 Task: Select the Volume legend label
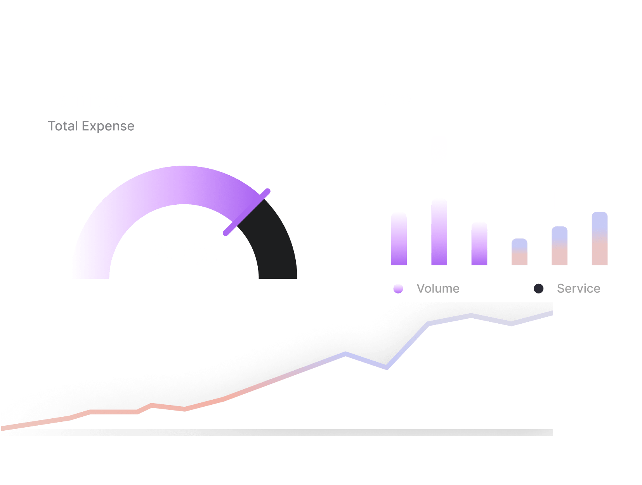tap(438, 288)
